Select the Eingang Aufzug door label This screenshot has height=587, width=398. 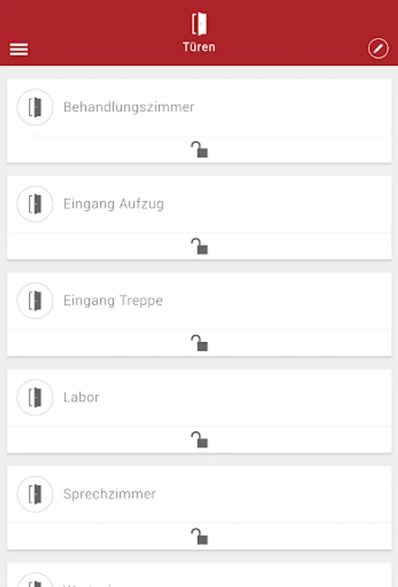114,204
